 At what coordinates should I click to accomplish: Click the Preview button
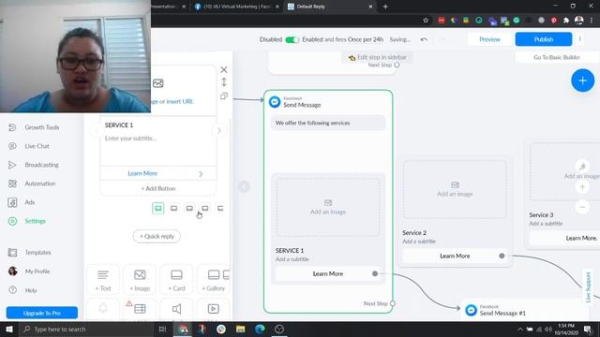point(489,39)
